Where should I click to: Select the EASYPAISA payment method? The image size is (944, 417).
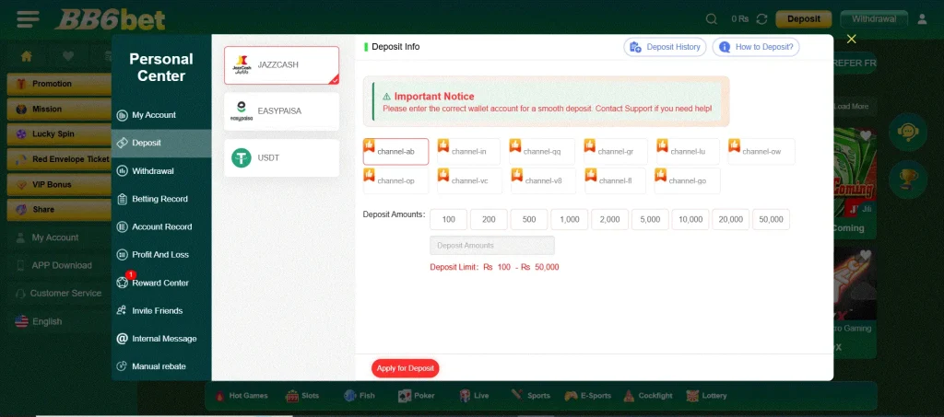[281, 111]
